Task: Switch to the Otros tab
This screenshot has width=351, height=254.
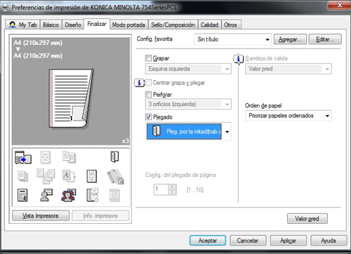Action: tap(230, 25)
